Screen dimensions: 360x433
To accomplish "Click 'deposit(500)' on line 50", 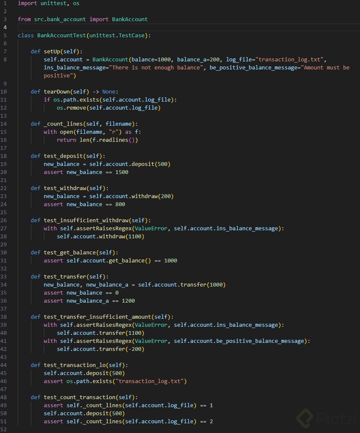I will click(105, 414).
